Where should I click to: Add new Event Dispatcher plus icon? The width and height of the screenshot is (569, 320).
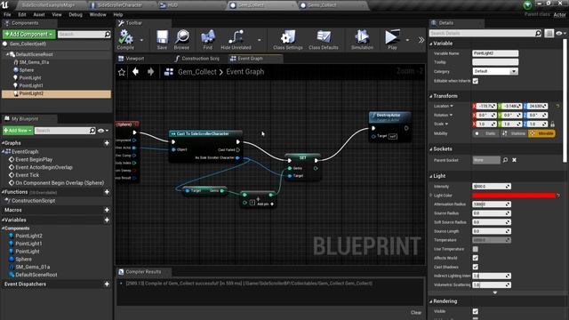coord(107,284)
